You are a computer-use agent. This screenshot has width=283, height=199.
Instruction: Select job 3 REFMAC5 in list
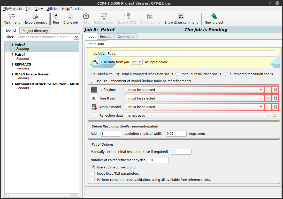[42, 66]
